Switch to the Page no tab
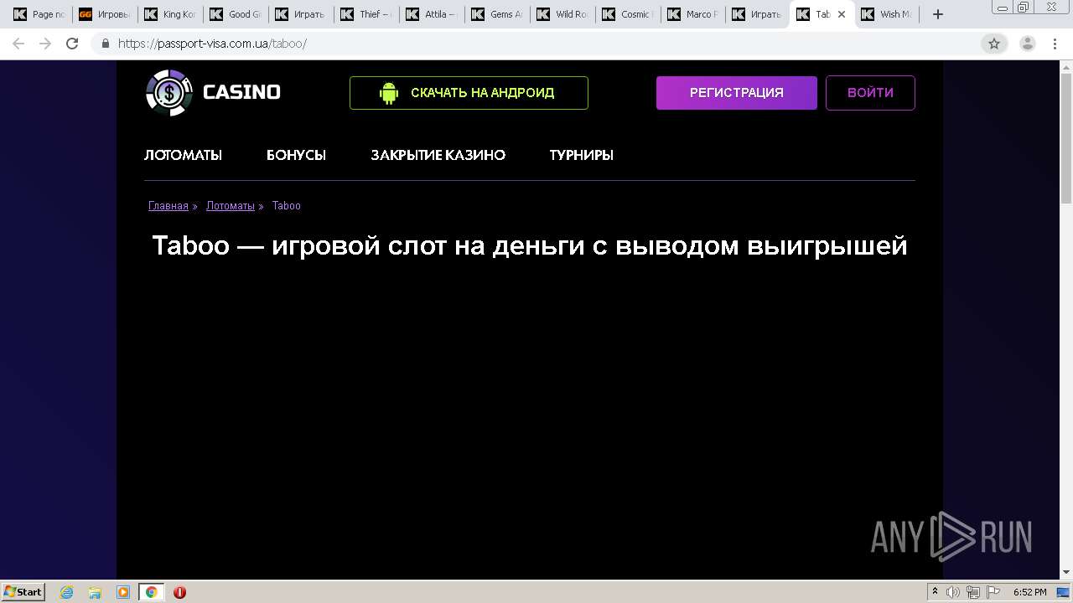Screen dimensions: 1073x603 tap(39, 14)
